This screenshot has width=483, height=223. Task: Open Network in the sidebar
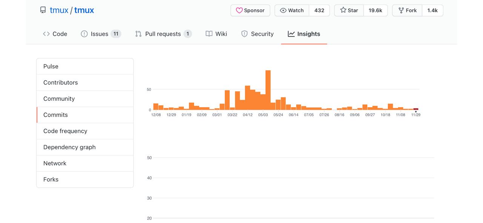coord(85,163)
